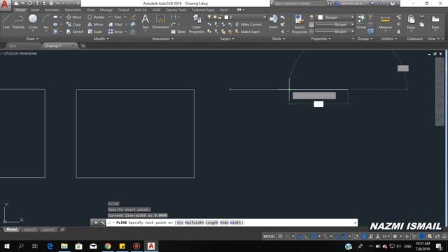Toggle MODEL space button
Image resolution: width=448 pixels, height=252 pixels.
pos(269,237)
